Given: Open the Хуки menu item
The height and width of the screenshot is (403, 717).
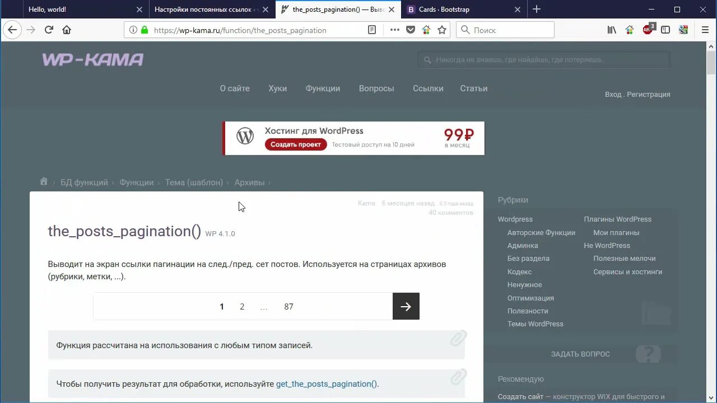Looking at the screenshot, I should pos(277,88).
